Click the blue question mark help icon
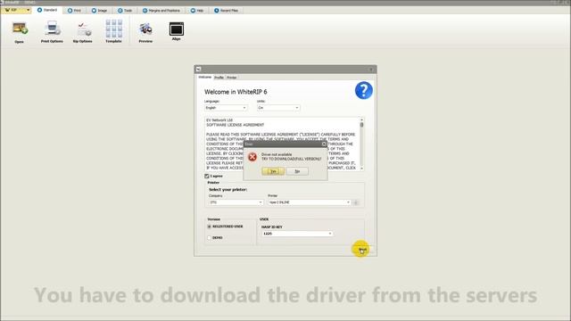Screen dimensions: 571x321 click(363, 90)
